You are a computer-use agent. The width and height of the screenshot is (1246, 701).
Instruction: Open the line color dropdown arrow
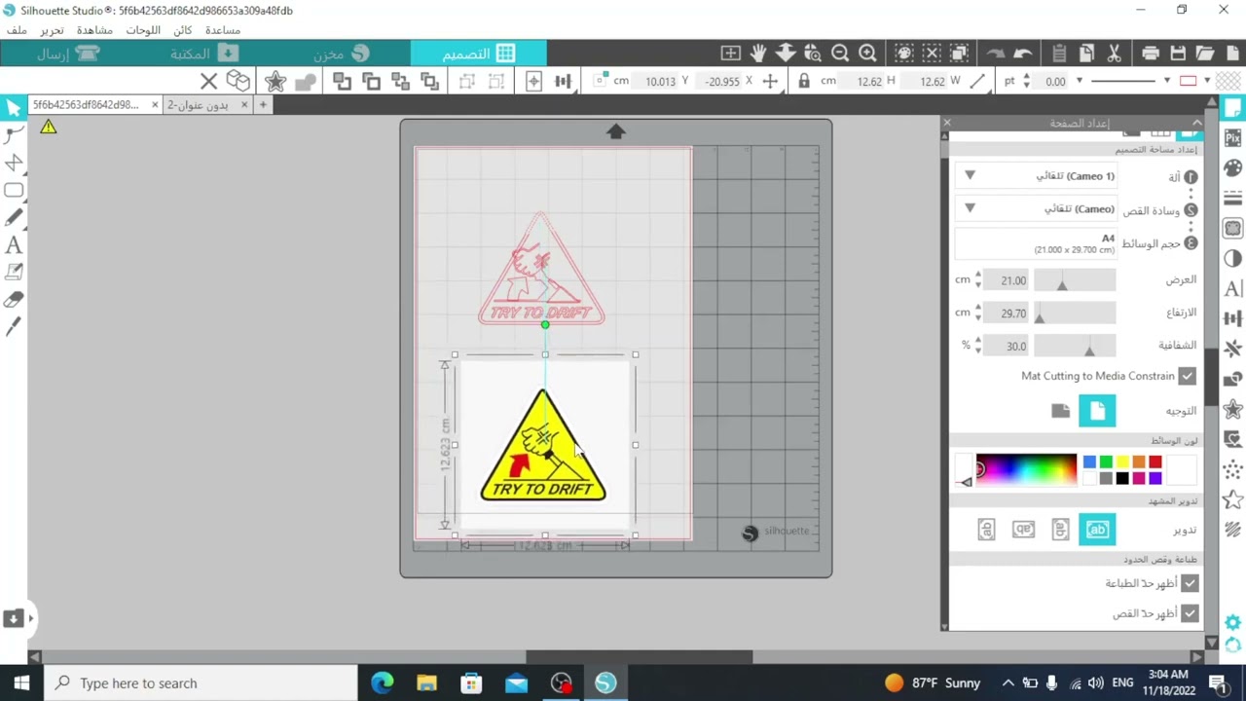(1207, 81)
